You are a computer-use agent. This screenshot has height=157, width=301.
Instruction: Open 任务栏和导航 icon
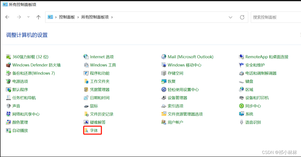pyautogui.click(x=8, y=98)
